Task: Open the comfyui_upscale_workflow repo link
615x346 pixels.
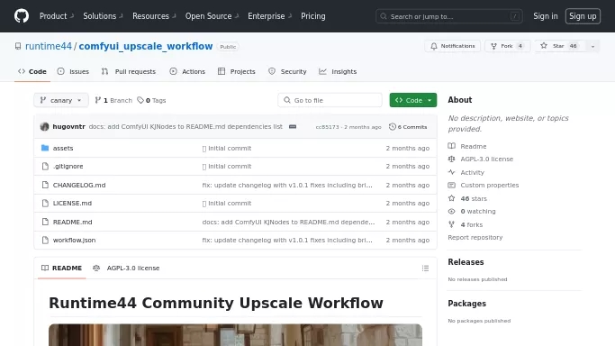Action: 146,46
